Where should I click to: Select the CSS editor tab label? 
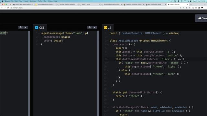coord(42,28)
